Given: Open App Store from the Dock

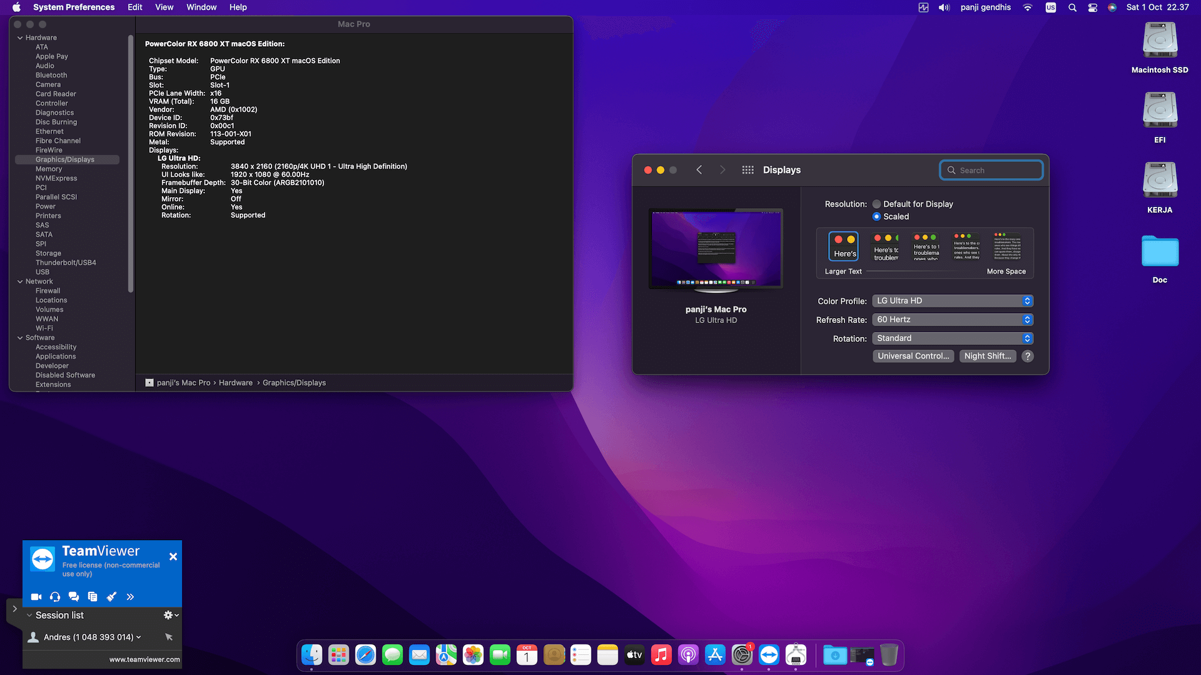Looking at the screenshot, I should tap(715, 655).
